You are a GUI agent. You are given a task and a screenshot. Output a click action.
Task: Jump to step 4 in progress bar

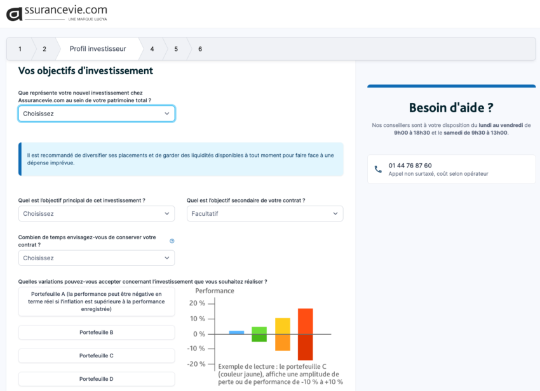coord(152,49)
